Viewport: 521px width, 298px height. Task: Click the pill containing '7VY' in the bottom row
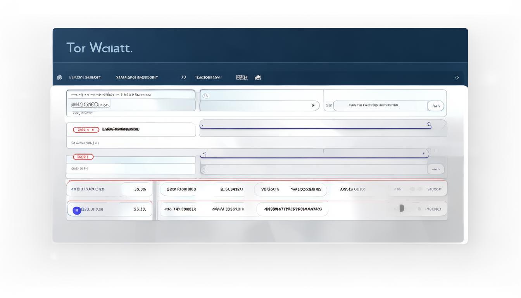tap(179, 209)
